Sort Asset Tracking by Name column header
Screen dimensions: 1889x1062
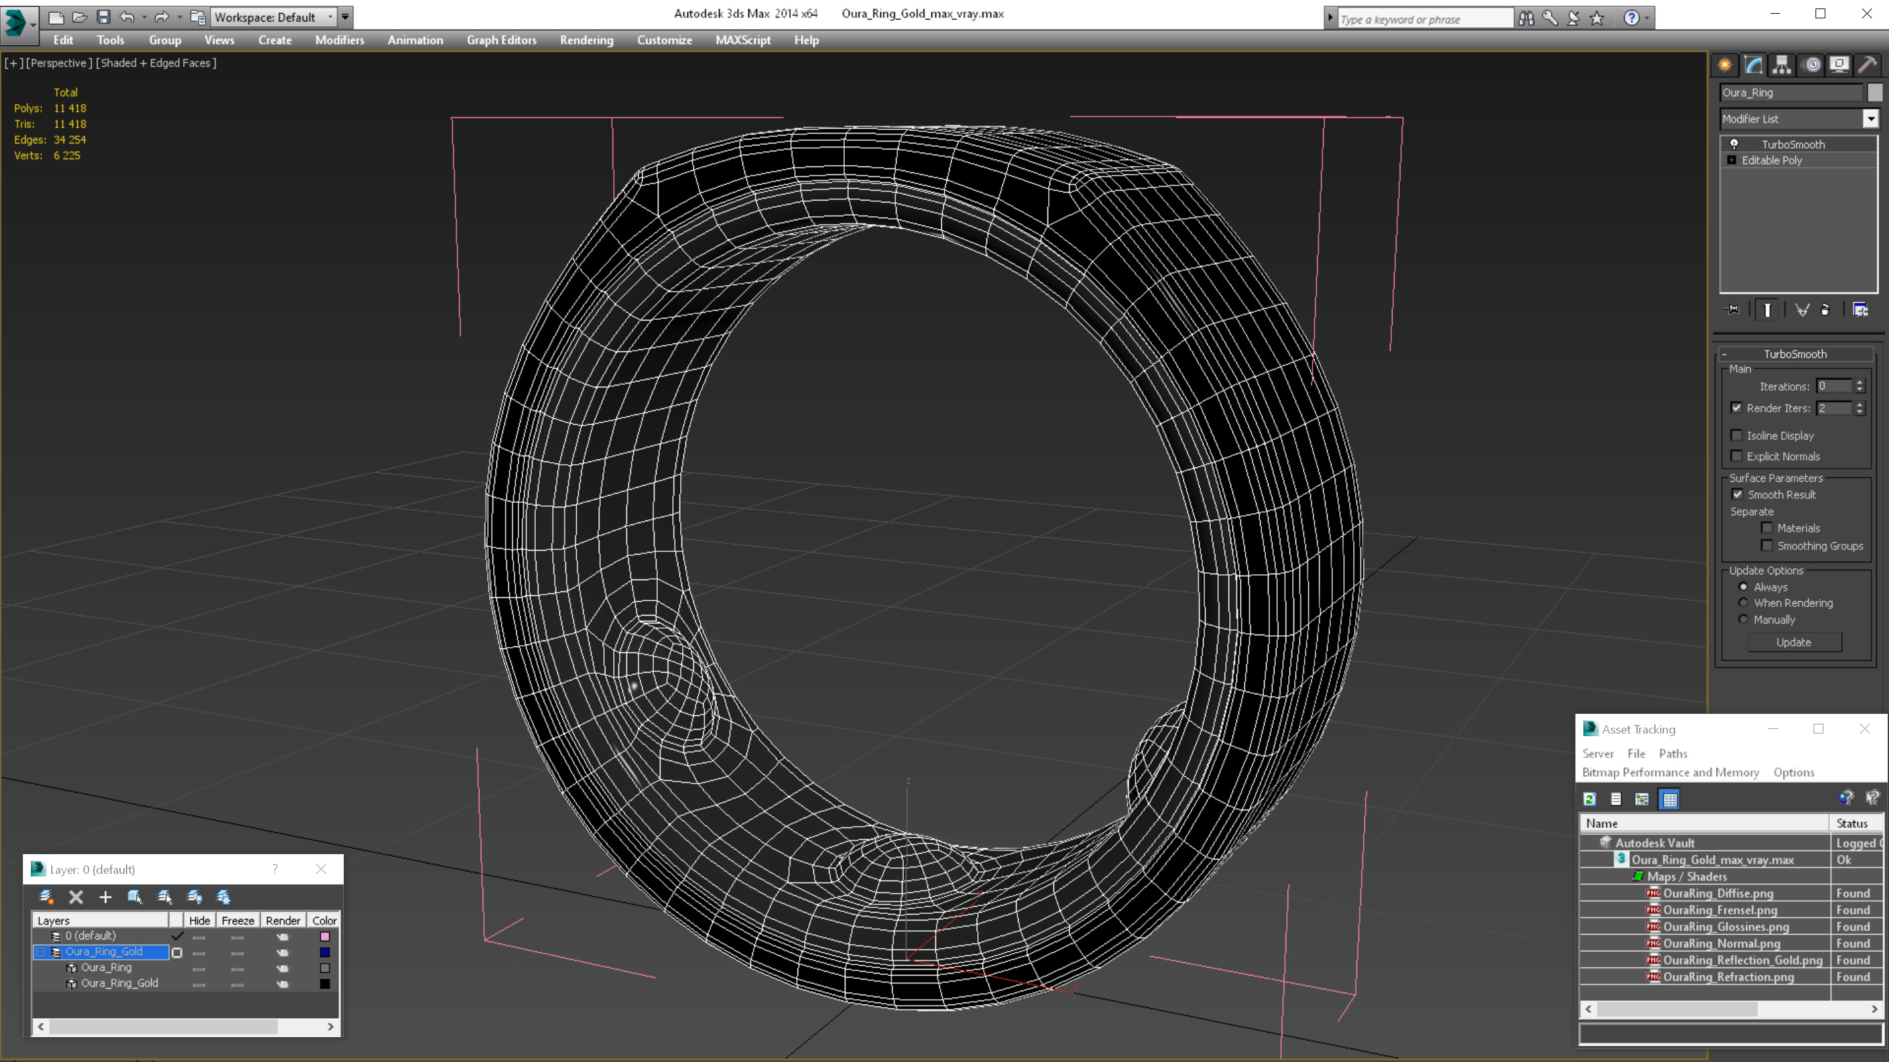(1703, 824)
